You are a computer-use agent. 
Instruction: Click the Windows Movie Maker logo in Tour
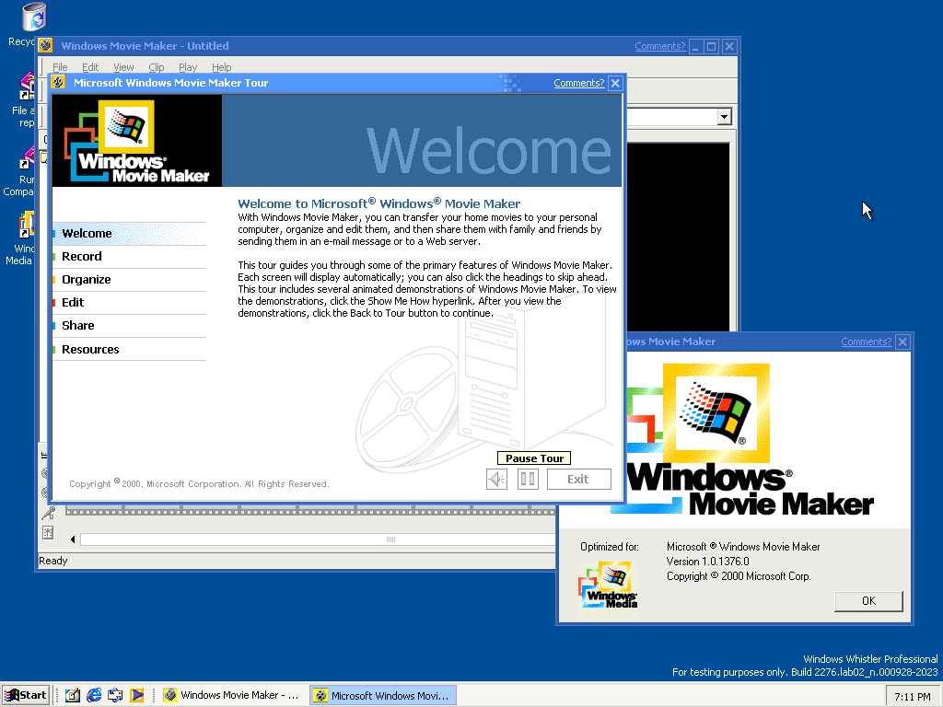pos(137,141)
